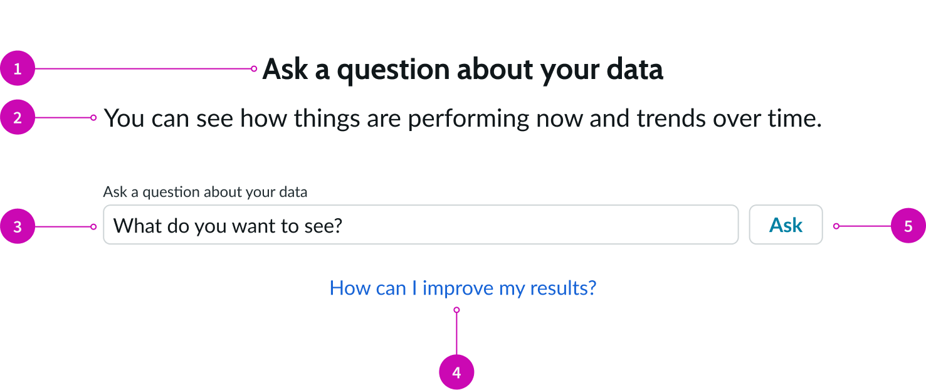Screen dimensions: 926x390
Task: Click the 'Ask a question about your data' heading
Action: pyautogui.click(x=463, y=69)
